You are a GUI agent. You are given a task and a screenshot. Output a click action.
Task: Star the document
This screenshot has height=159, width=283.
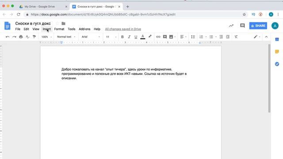(57, 23)
